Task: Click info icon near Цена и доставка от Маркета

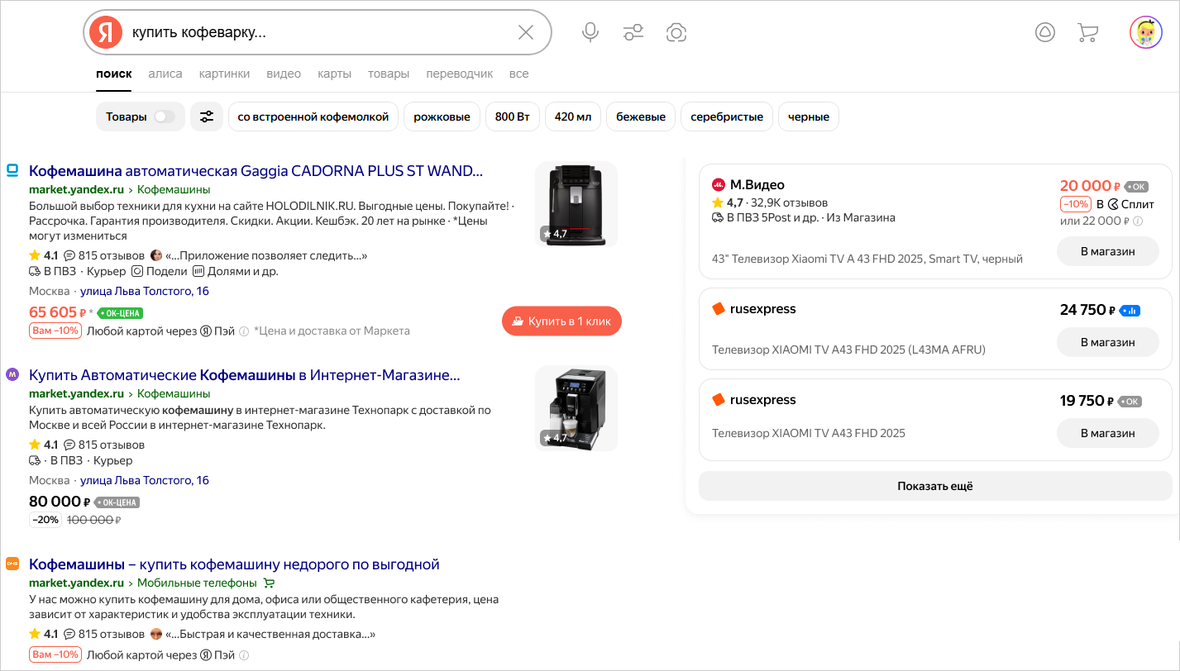Action: click(244, 331)
